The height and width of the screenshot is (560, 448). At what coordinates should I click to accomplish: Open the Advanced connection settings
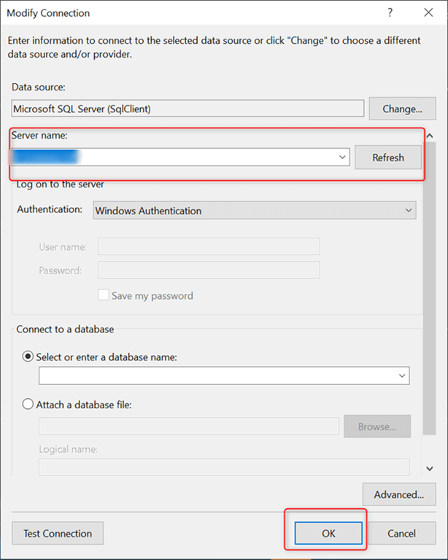398,494
